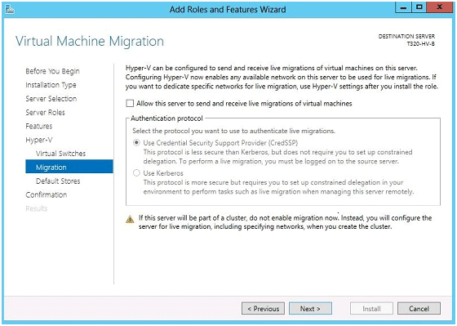The image size is (457, 326).
Task: Select the highlighted Migration item
Action: click(x=69, y=167)
